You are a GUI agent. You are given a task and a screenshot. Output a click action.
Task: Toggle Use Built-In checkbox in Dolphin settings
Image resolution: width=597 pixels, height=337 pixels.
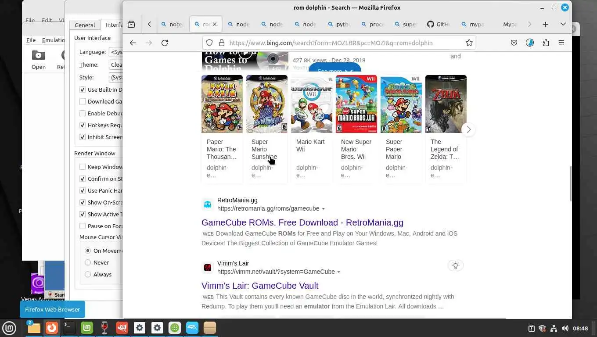[x=83, y=90]
